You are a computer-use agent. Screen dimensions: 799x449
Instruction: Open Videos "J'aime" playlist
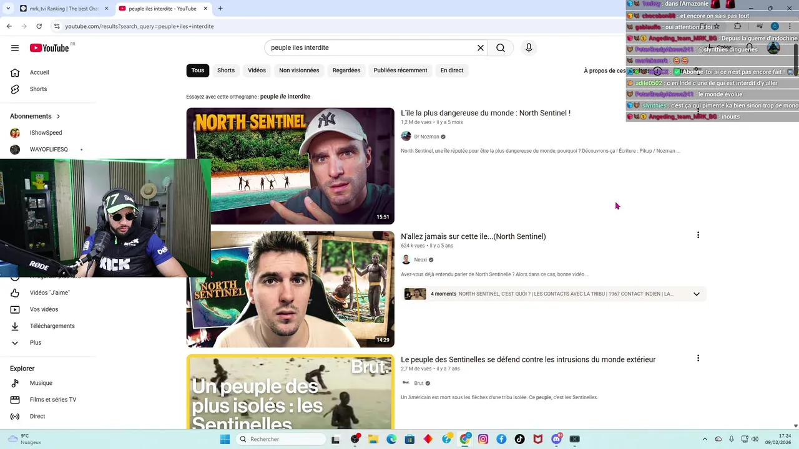pos(48,293)
